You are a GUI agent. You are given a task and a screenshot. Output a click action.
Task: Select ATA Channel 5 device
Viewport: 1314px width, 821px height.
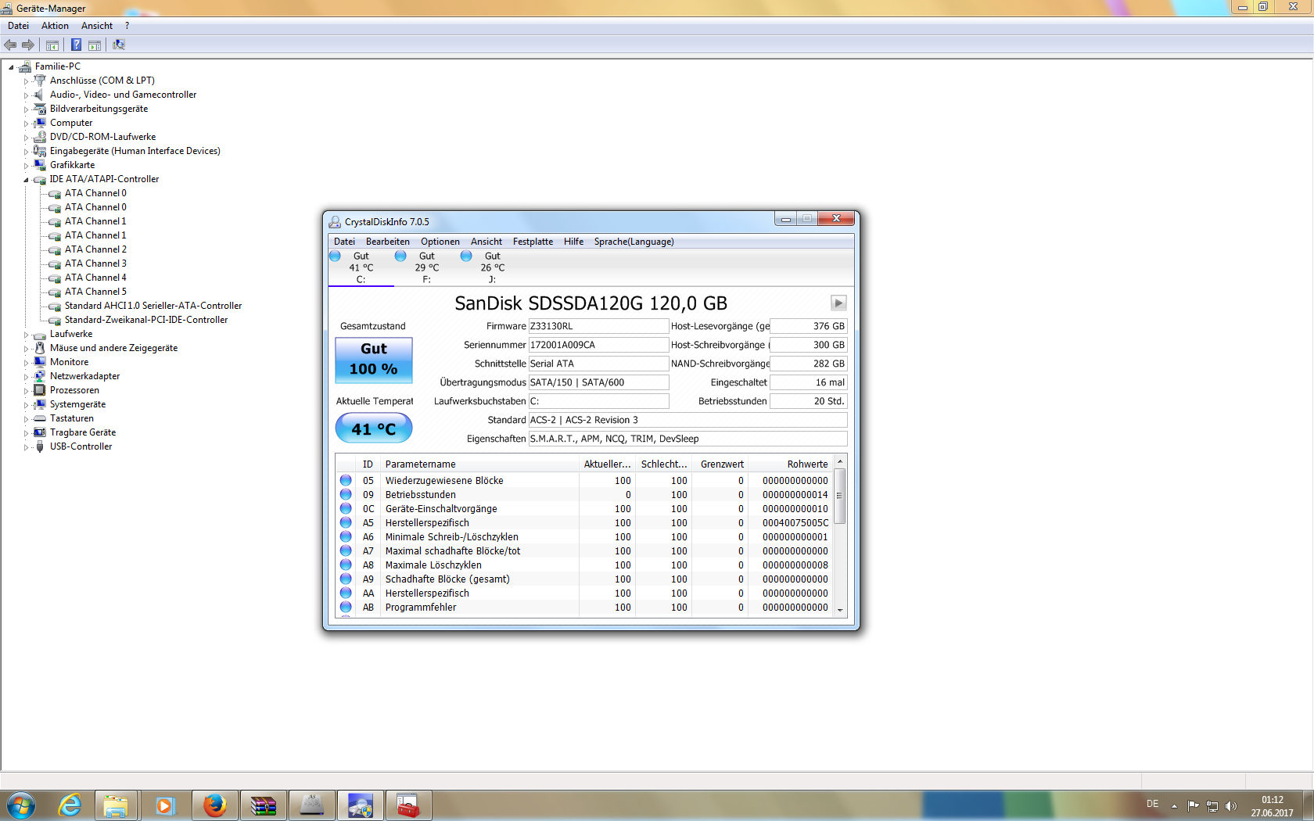tap(95, 292)
